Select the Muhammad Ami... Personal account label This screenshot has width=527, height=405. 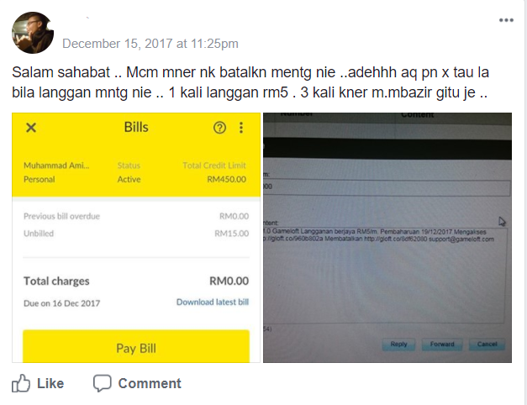click(56, 172)
